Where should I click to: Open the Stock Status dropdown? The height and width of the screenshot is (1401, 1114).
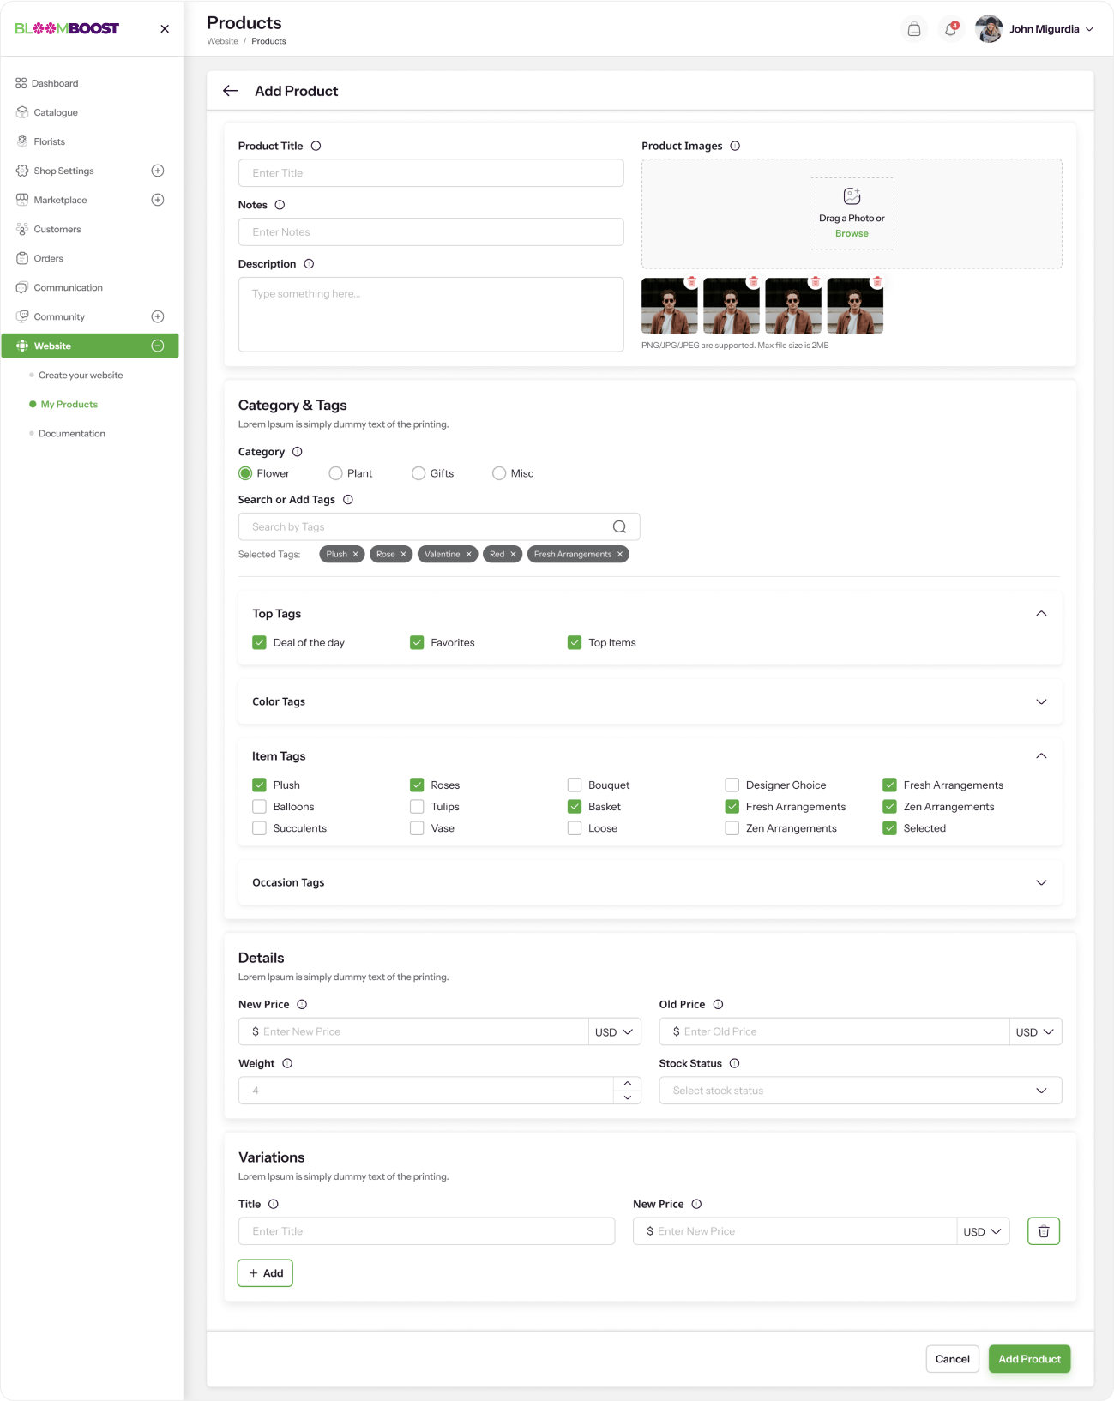pos(859,1091)
